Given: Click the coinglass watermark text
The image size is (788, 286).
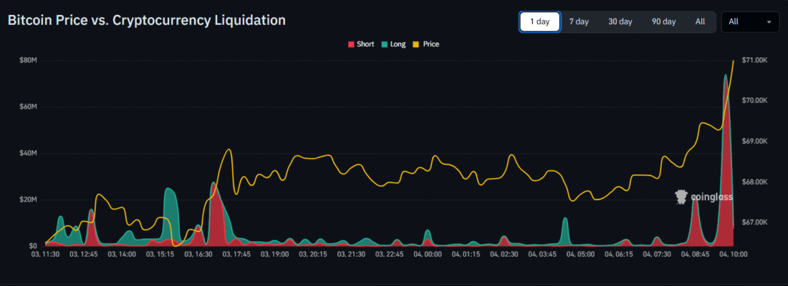Looking at the screenshot, I should coord(711,196).
